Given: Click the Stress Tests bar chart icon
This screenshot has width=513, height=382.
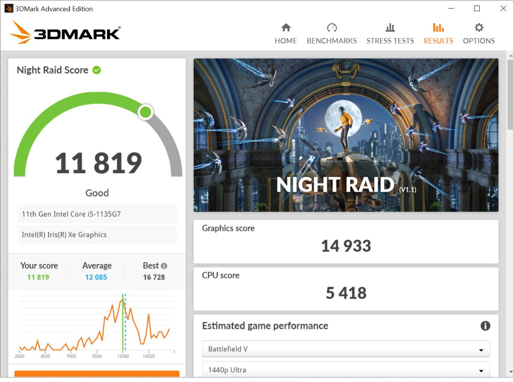Looking at the screenshot, I should (390, 28).
